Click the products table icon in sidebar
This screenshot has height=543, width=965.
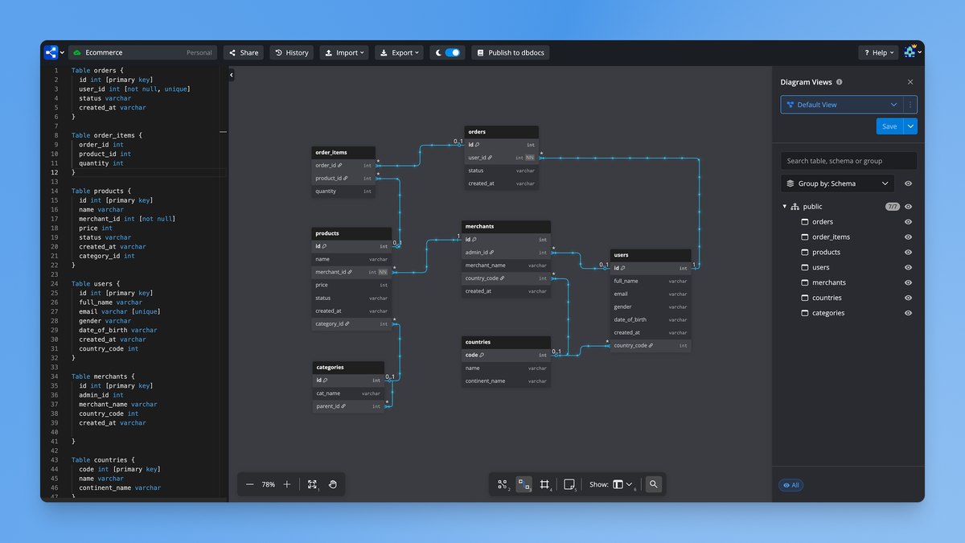click(805, 253)
